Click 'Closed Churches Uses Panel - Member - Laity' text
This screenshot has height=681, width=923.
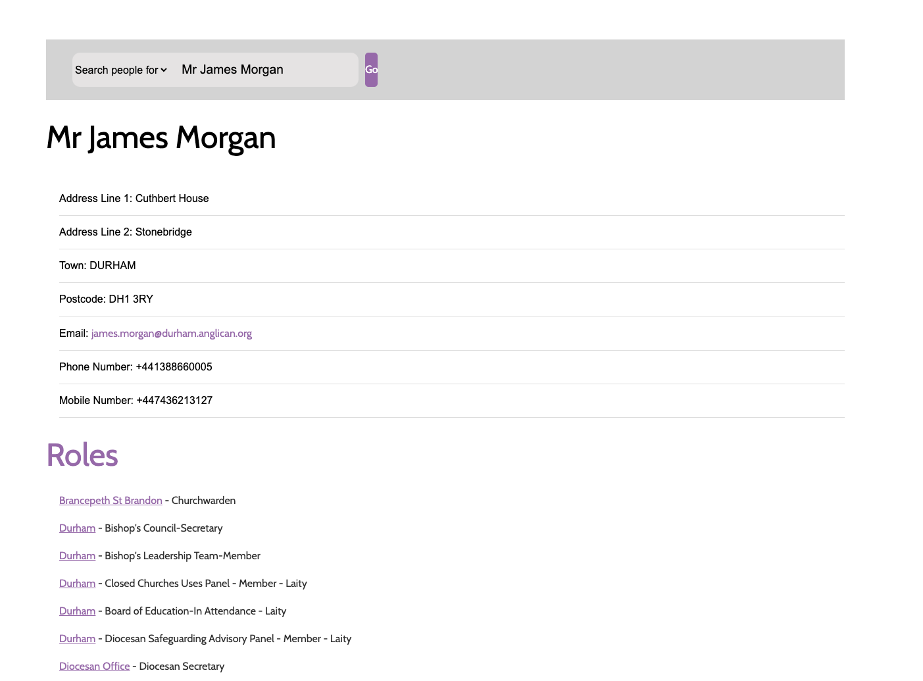pos(206,584)
